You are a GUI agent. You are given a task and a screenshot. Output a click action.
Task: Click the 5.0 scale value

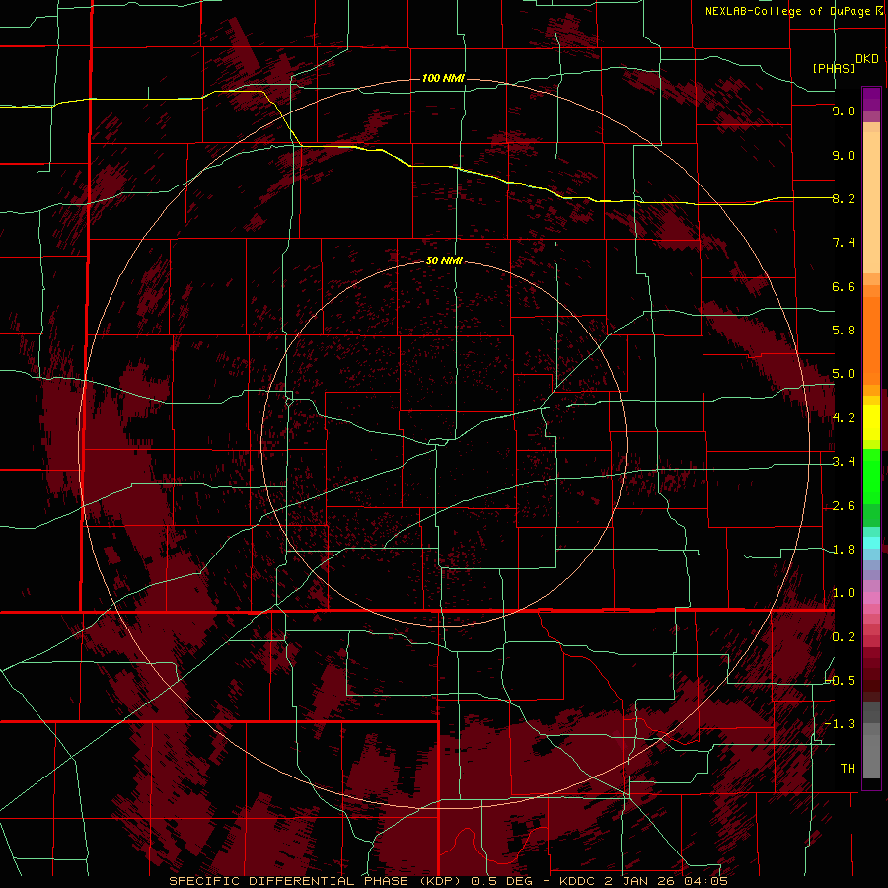point(844,374)
